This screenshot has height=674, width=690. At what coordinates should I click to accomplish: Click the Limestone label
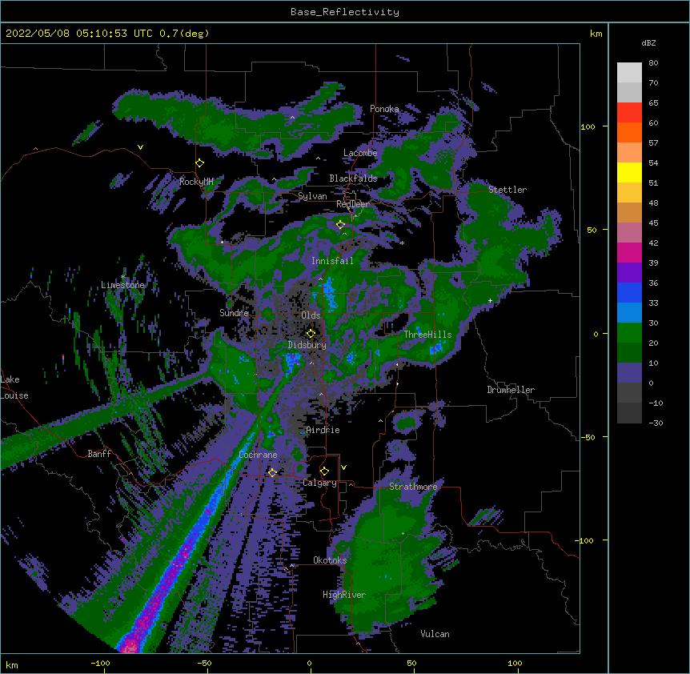122,285
